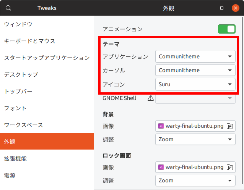The height and width of the screenshot is (190, 244).
Task: Click copy icon beside 背景 画像 file
Action: [230, 126]
